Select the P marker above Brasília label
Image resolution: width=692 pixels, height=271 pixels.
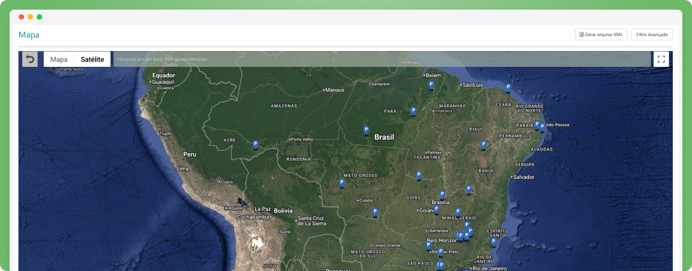pos(442,195)
